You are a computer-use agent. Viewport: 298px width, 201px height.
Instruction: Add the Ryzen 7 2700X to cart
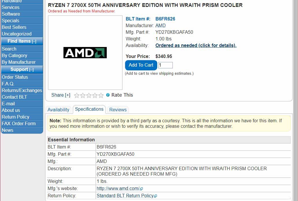pyautogui.click(x=141, y=65)
